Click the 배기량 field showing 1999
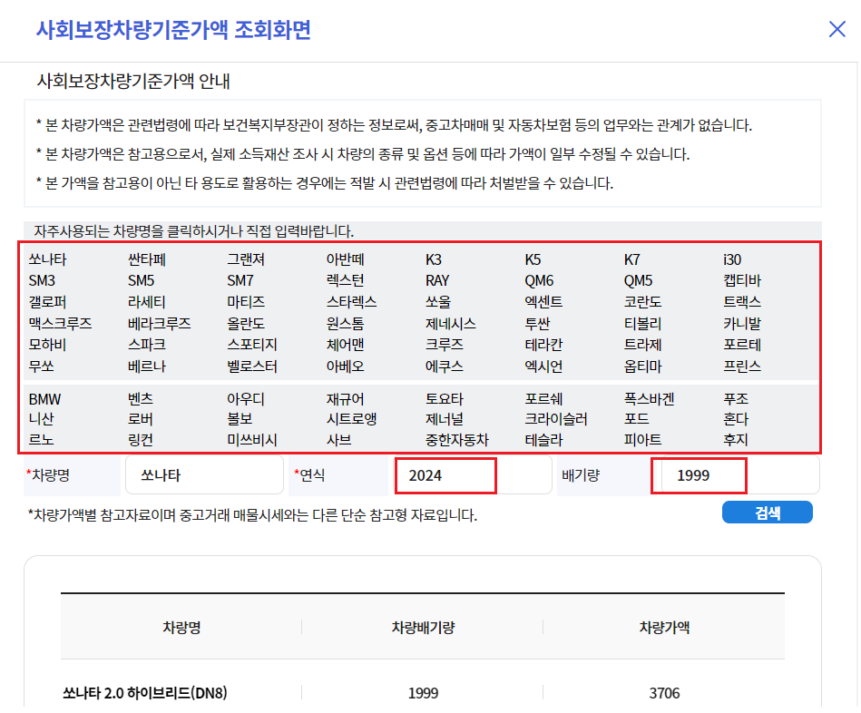This screenshot has height=713, width=861. pos(699,474)
